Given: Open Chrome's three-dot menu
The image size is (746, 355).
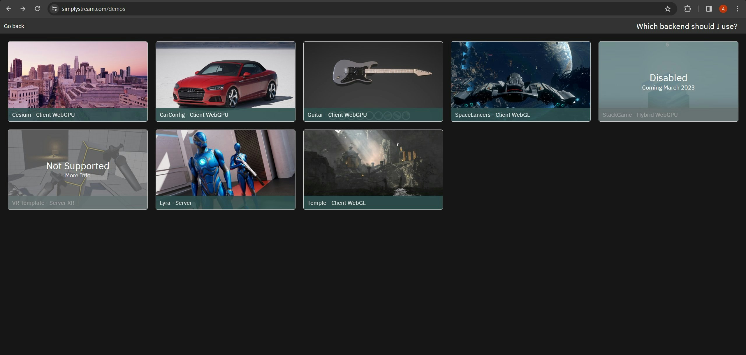Looking at the screenshot, I should (738, 9).
